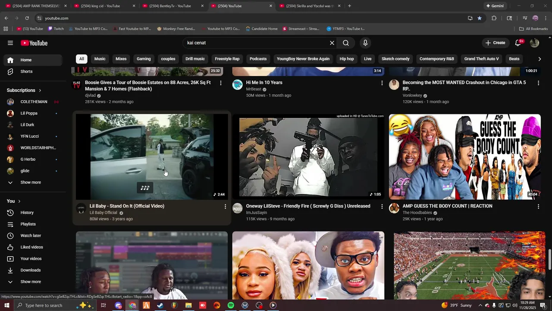Open MrBeast channel avatar
The width and height of the screenshot is (552, 311).
238,85
